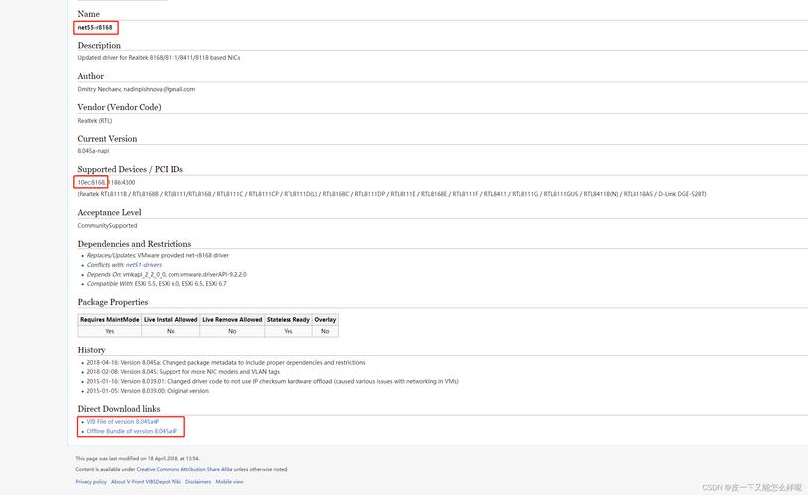Click the No cell under Overlay
This screenshot has width=808, height=495.
325,331
